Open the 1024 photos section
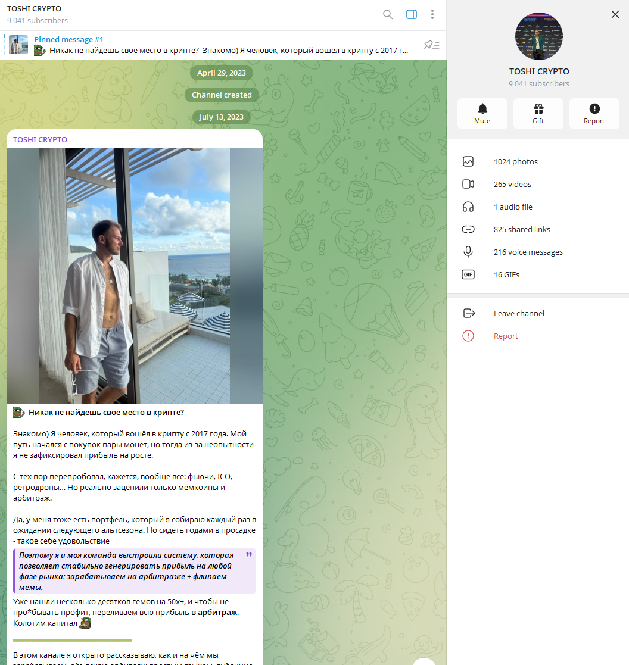629x665 pixels. 515,162
